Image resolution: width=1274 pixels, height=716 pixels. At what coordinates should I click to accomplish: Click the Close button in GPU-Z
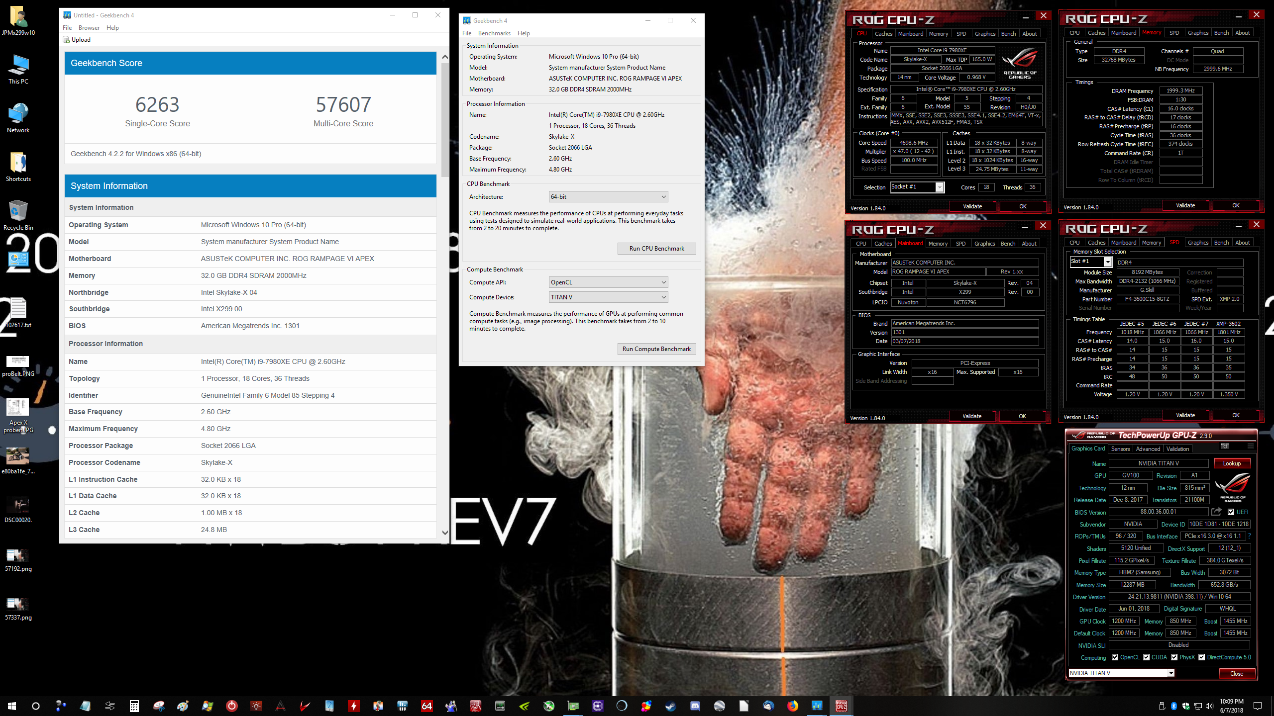pyautogui.click(x=1236, y=674)
